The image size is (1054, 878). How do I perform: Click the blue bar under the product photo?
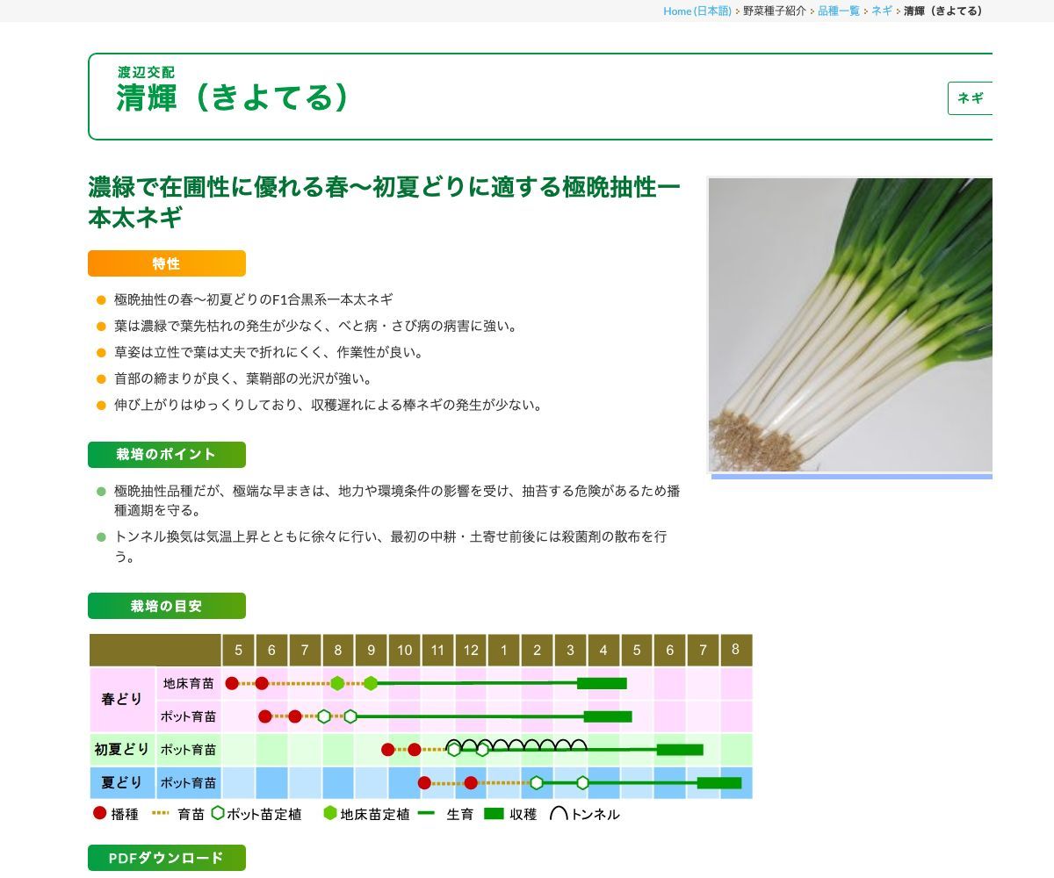(849, 477)
